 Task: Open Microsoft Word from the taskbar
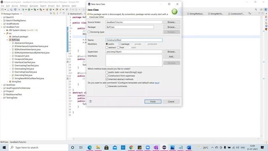coord(189,147)
